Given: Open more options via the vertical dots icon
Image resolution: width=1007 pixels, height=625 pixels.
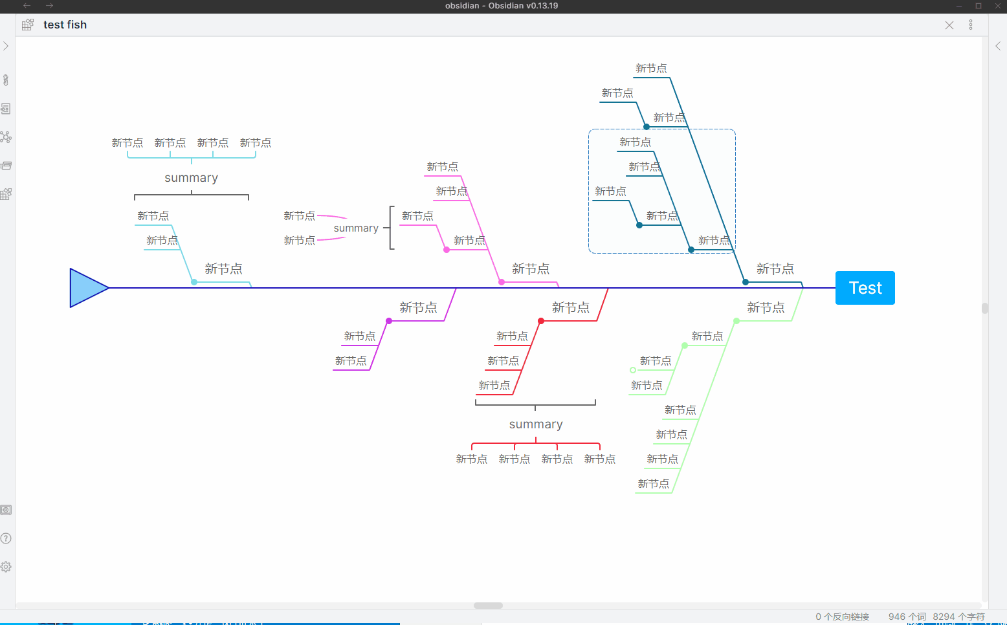Looking at the screenshot, I should [x=971, y=25].
